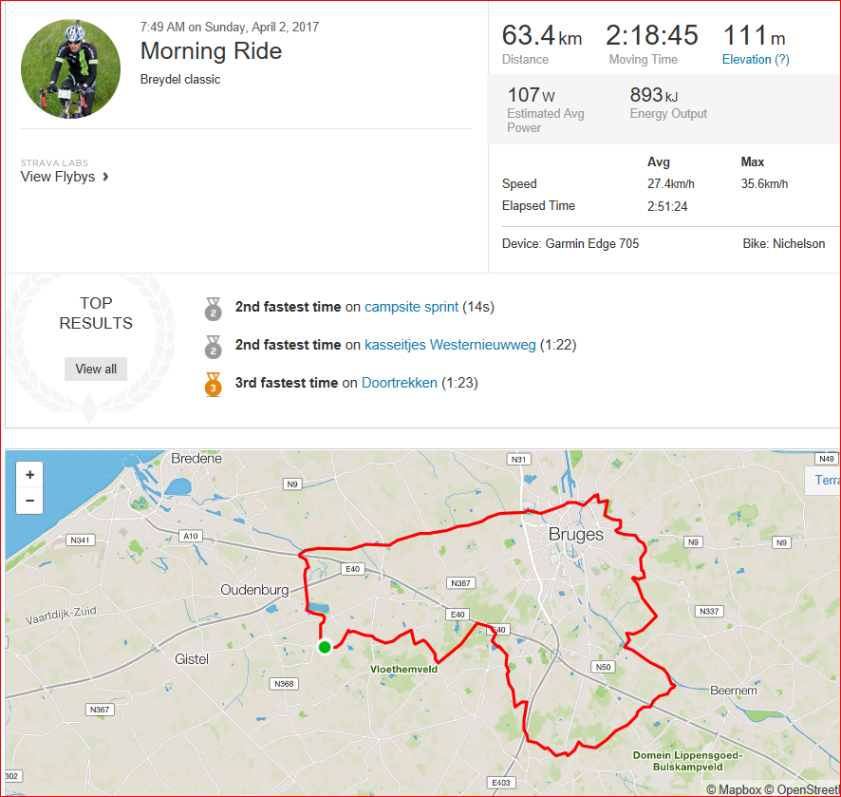Click the Morning Ride activity title
This screenshot has height=797, width=841.
pos(211,51)
